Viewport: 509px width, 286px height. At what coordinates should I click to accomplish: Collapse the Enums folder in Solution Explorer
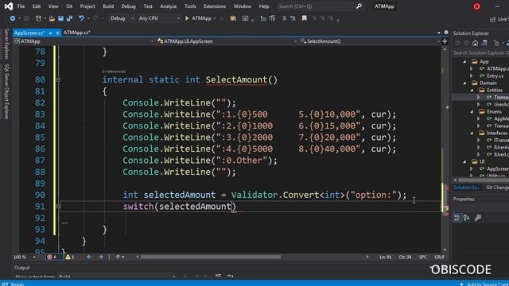click(472, 111)
